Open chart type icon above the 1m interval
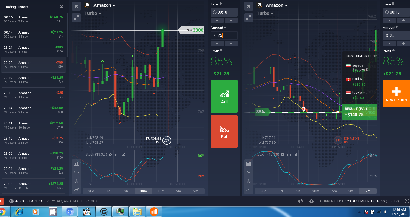The width and height of the screenshot is (410, 217). pos(76,163)
